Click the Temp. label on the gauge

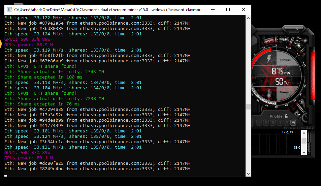284,92
